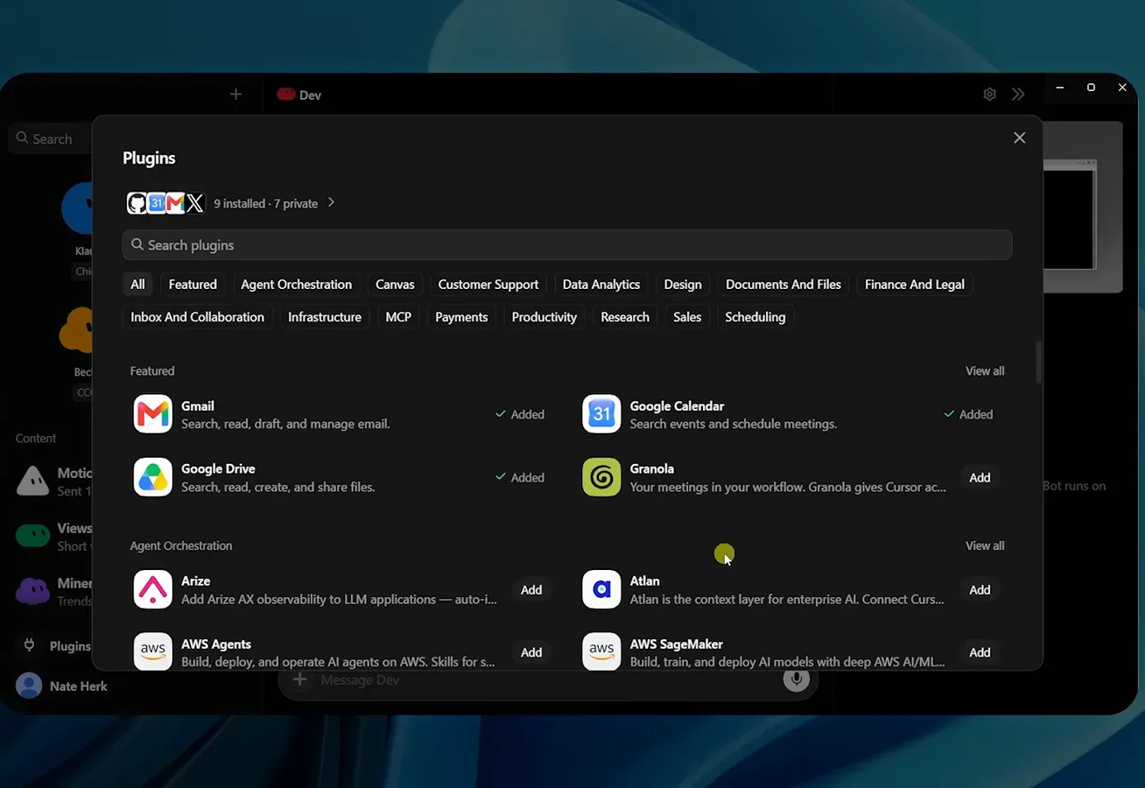This screenshot has width=1145, height=788.
Task: Click the Granola plugin icon
Action: (601, 477)
